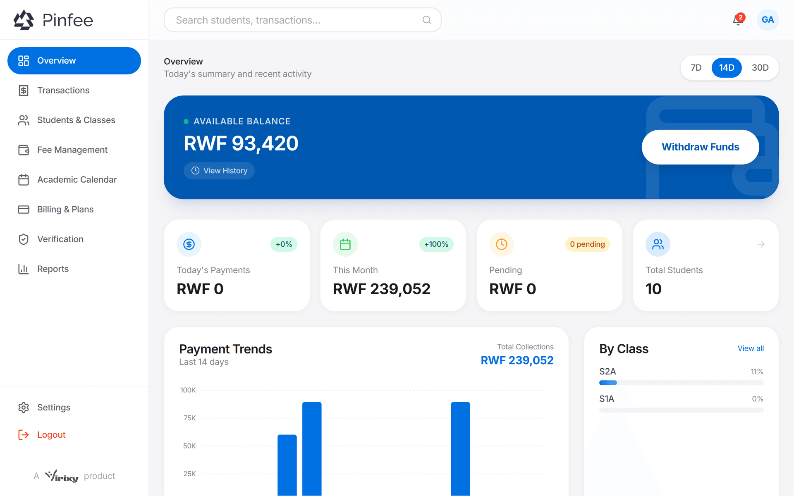
Task: Click the arrow on Total Students card
Action: click(x=761, y=245)
